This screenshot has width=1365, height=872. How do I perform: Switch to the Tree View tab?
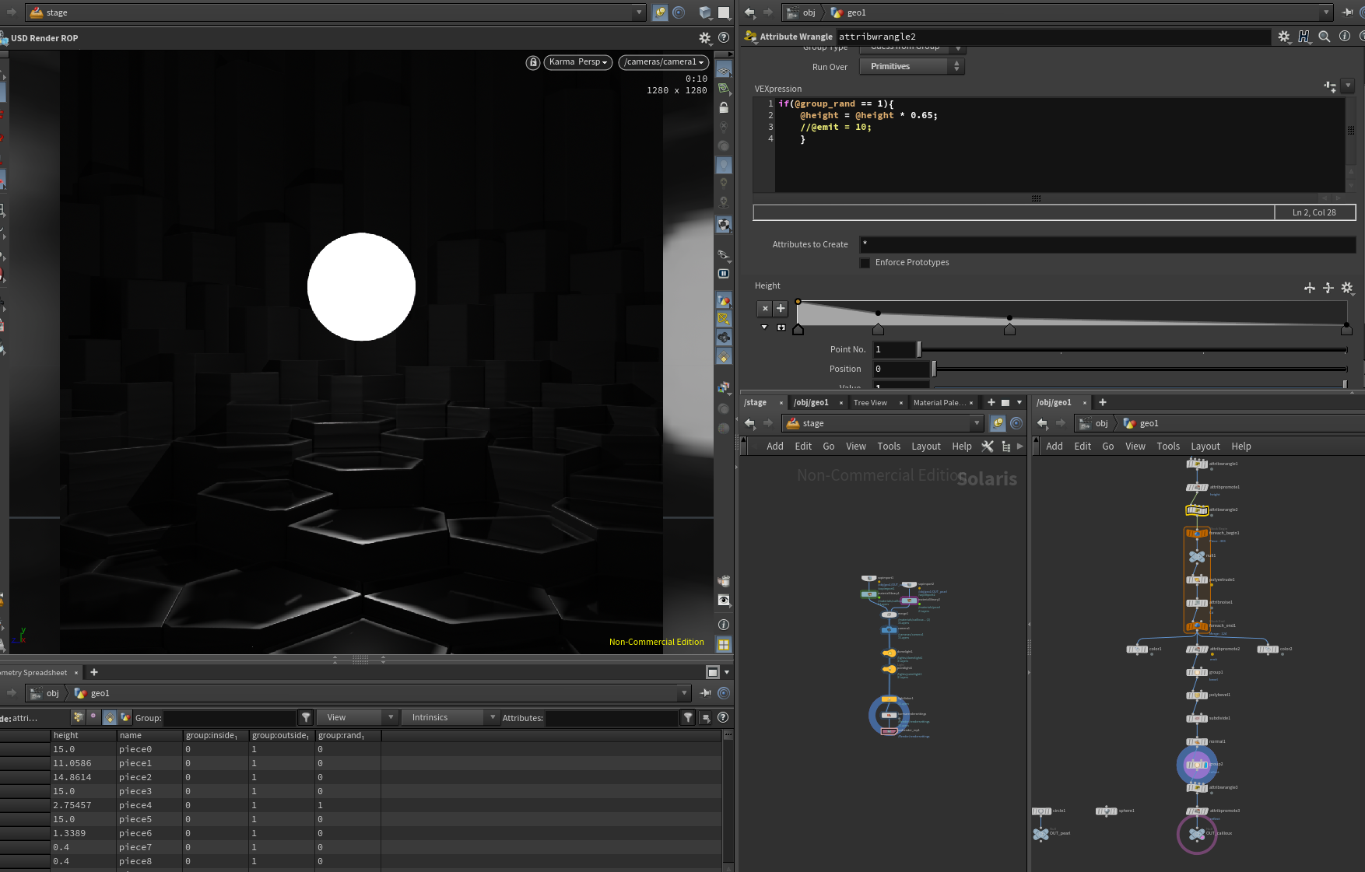pyautogui.click(x=870, y=403)
